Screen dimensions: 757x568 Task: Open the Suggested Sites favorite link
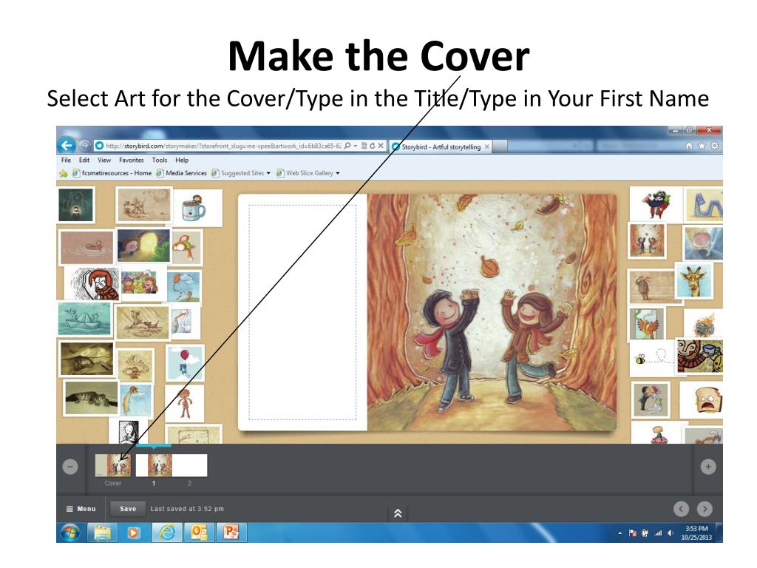238,173
